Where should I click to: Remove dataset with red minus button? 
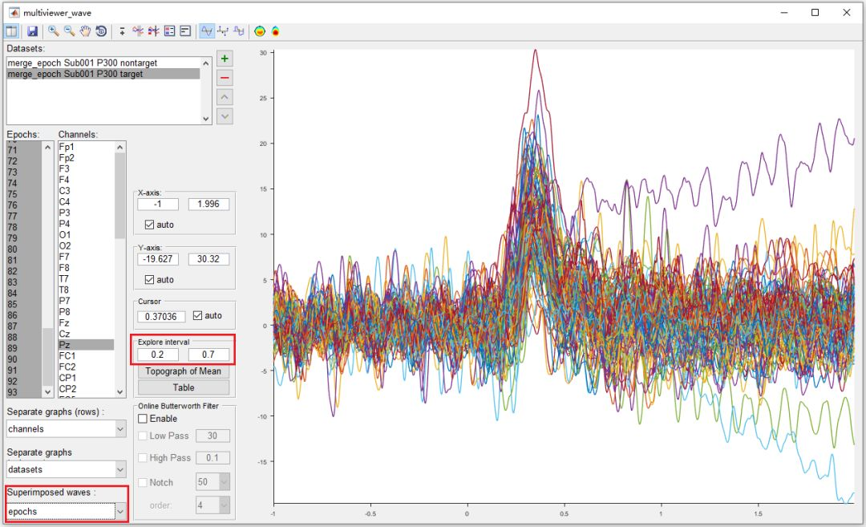[x=225, y=78]
